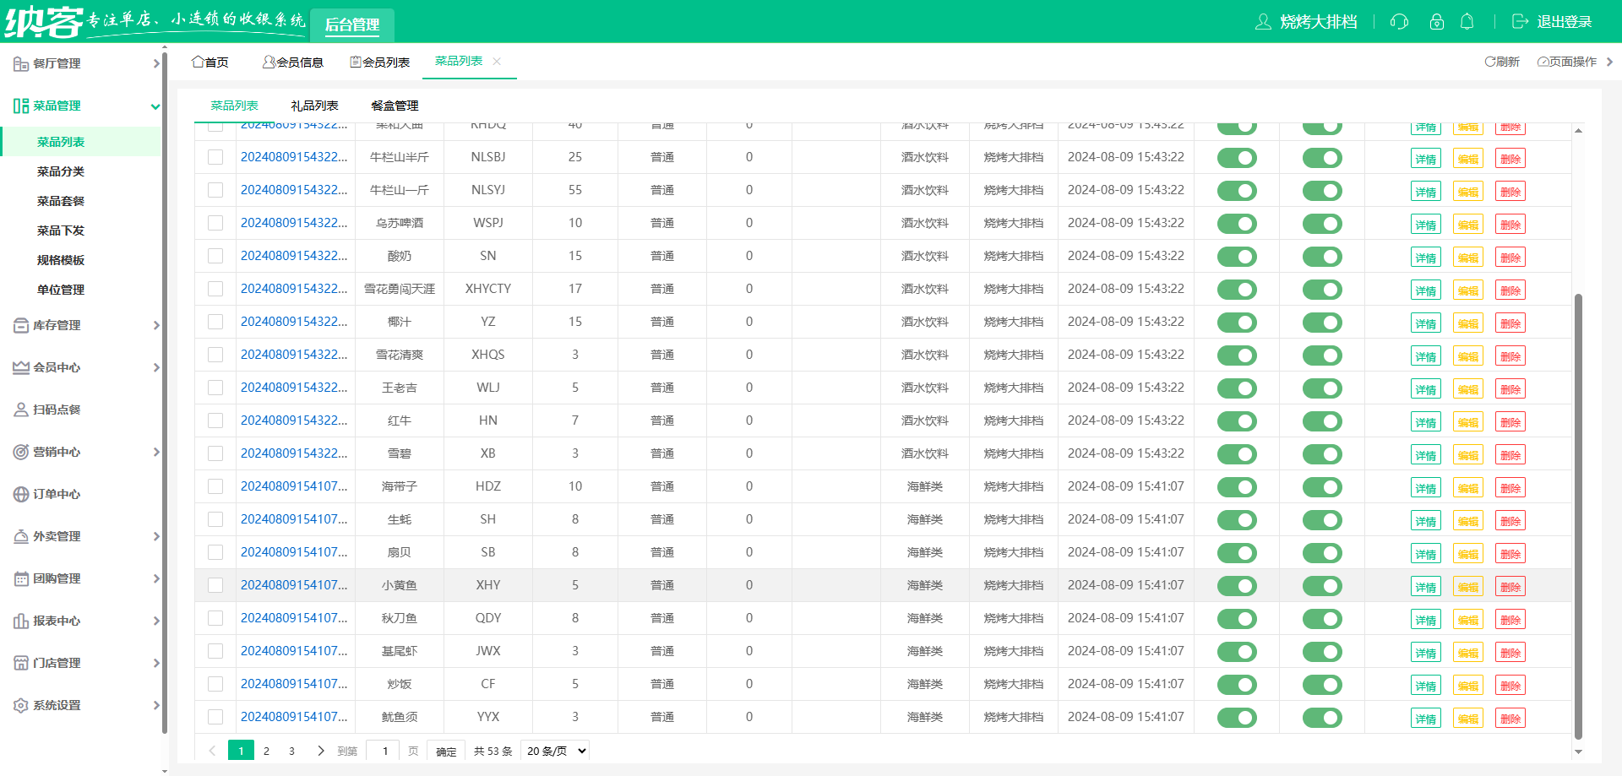This screenshot has height=776, width=1622.
Task: Click the table's vertical scrollbar thumb
Action: (x=1578, y=515)
